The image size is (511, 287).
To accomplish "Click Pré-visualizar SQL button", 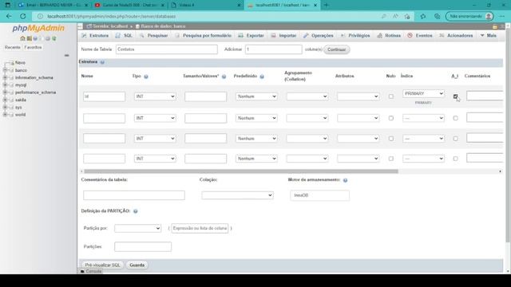I will 102,265.
